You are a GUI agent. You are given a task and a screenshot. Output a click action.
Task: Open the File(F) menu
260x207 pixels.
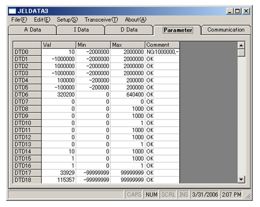pyautogui.click(x=19, y=20)
